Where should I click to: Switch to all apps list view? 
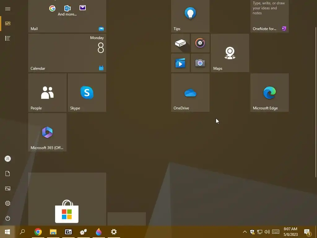click(8, 38)
